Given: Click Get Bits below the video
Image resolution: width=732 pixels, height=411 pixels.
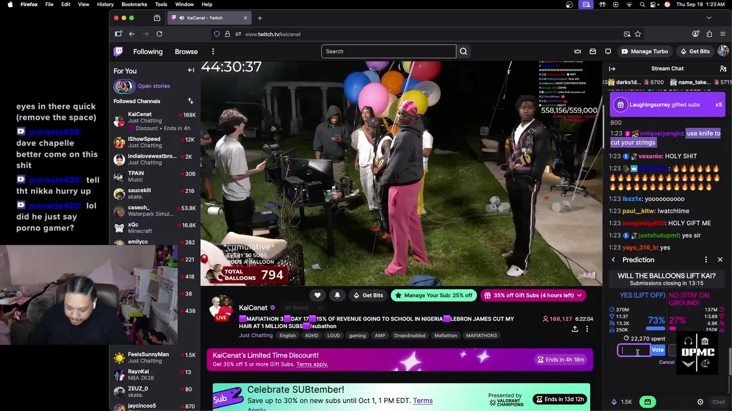Looking at the screenshot, I should coord(368,295).
